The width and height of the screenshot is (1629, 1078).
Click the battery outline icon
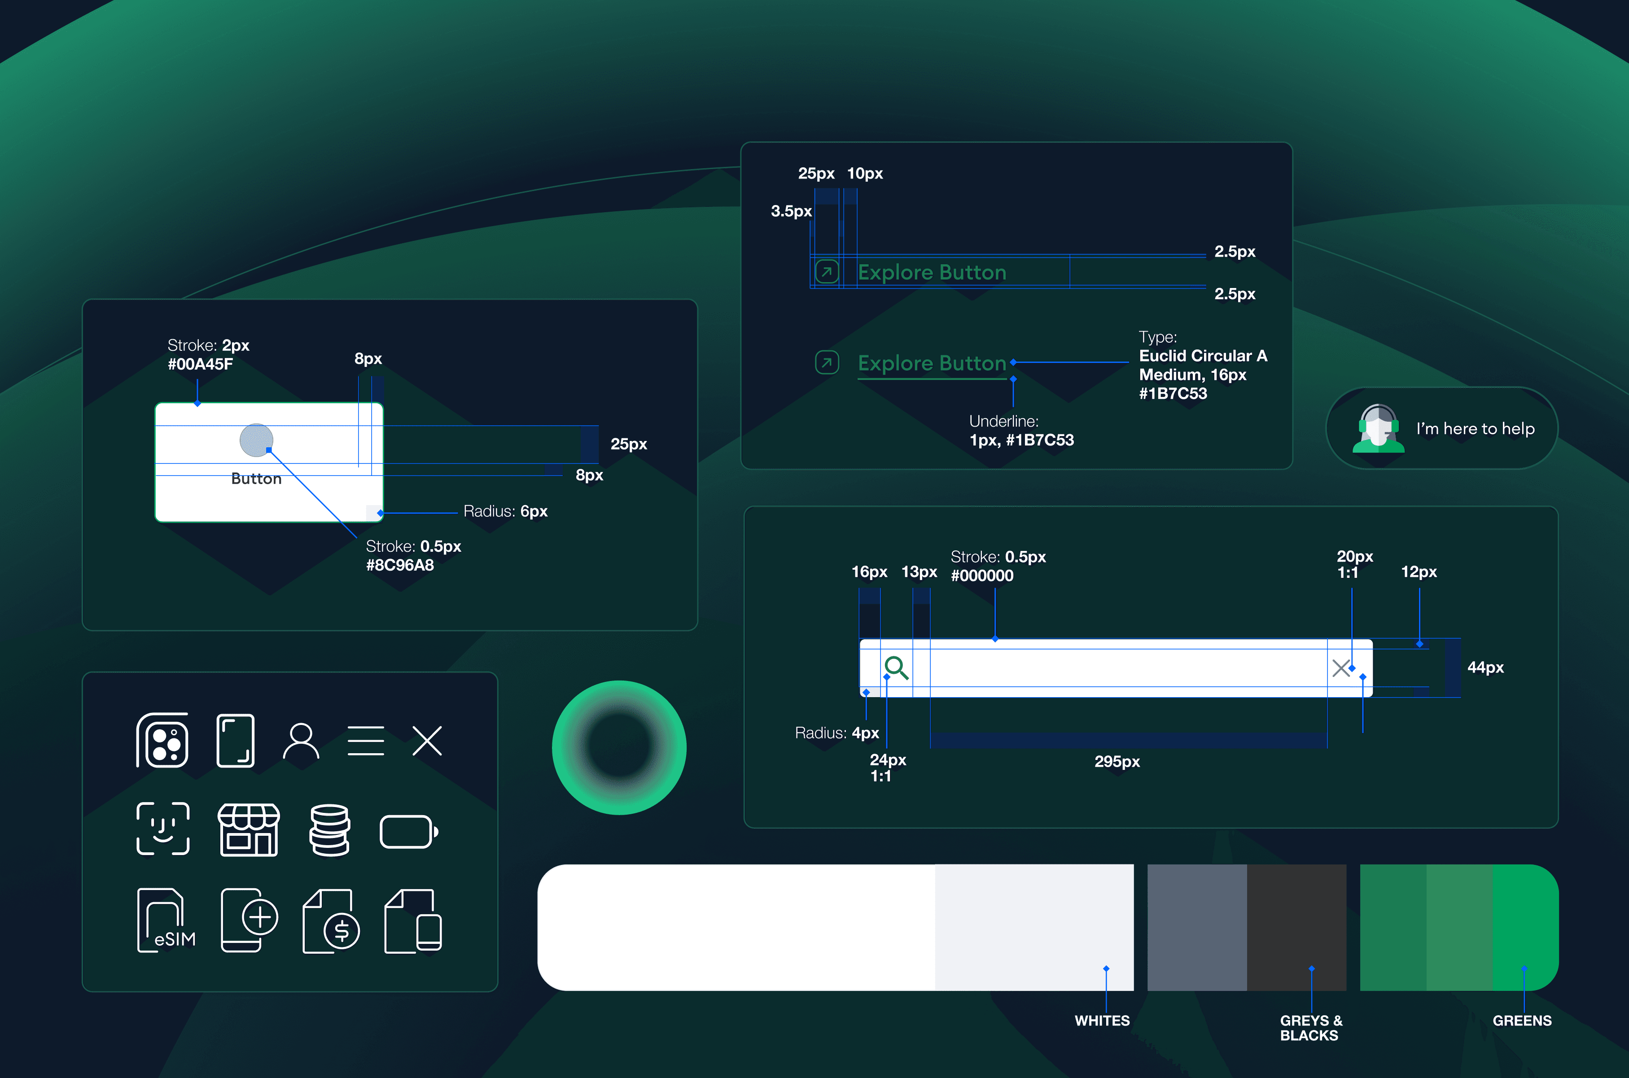point(409,832)
